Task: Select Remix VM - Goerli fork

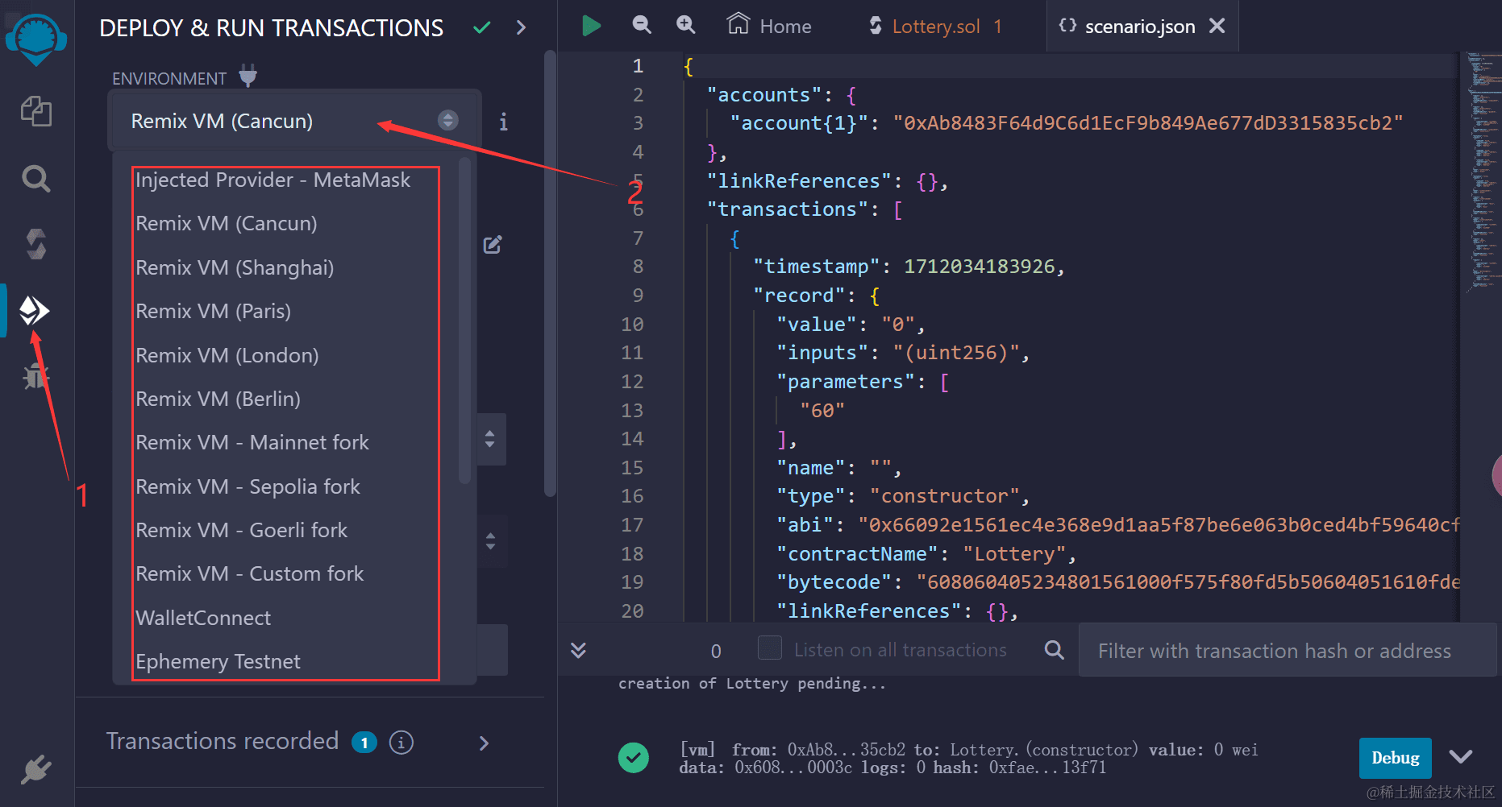Action: (241, 530)
